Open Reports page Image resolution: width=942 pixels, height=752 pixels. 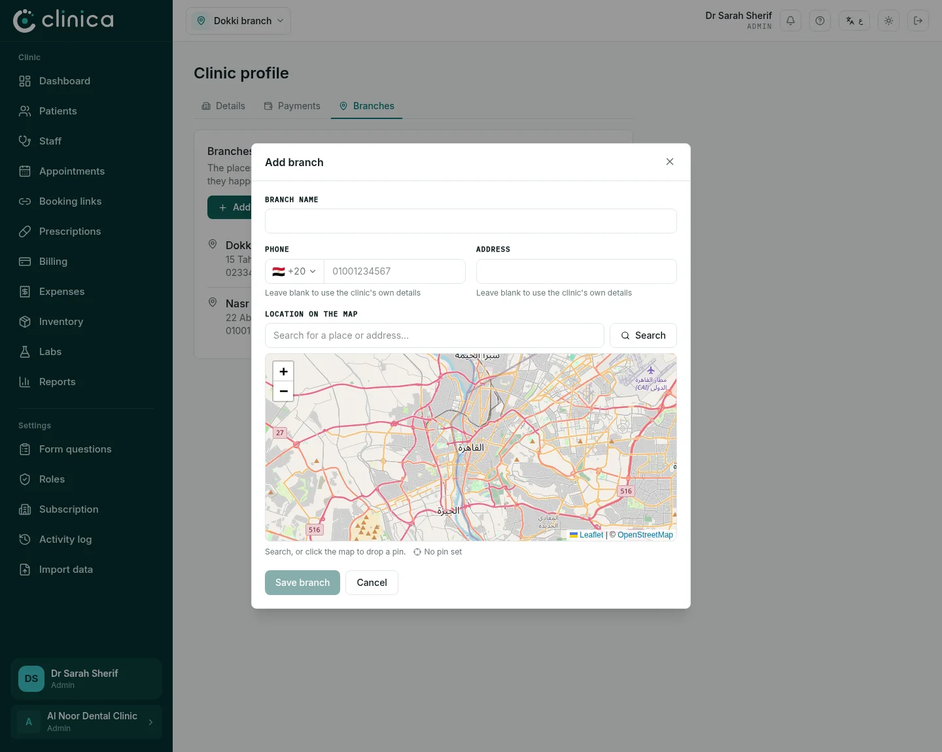86,382
